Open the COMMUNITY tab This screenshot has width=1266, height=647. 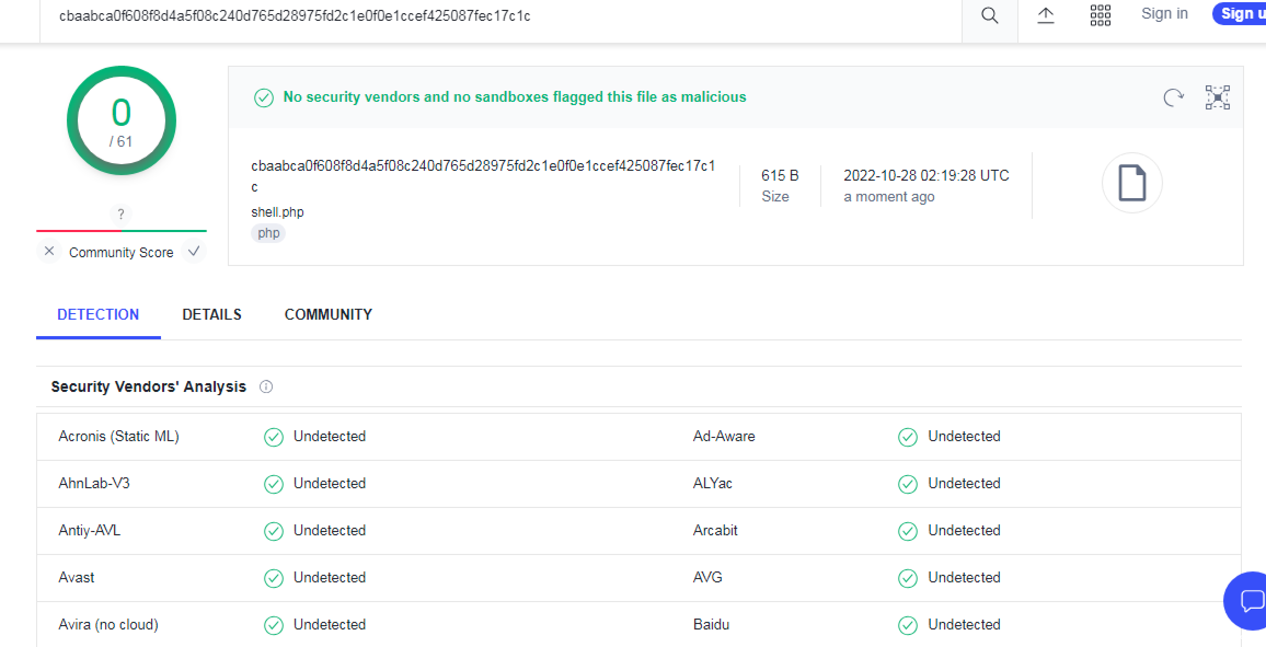click(x=328, y=314)
